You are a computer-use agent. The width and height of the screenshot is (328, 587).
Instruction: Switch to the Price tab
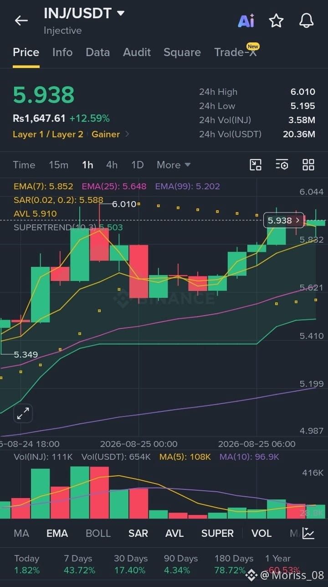26,52
